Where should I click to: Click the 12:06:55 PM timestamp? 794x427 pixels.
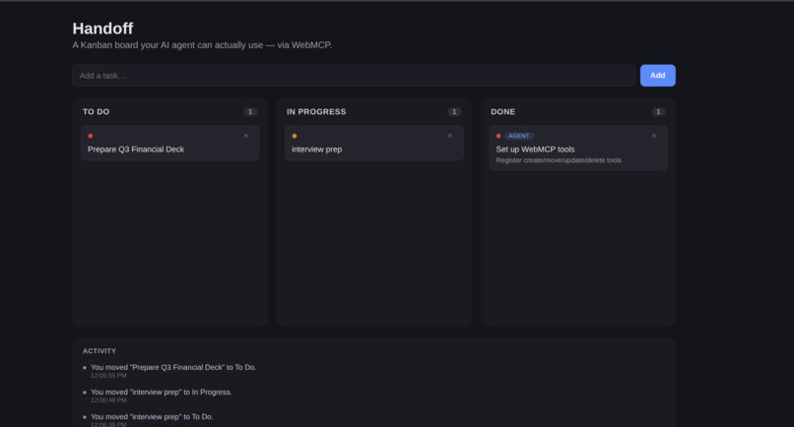click(x=108, y=376)
